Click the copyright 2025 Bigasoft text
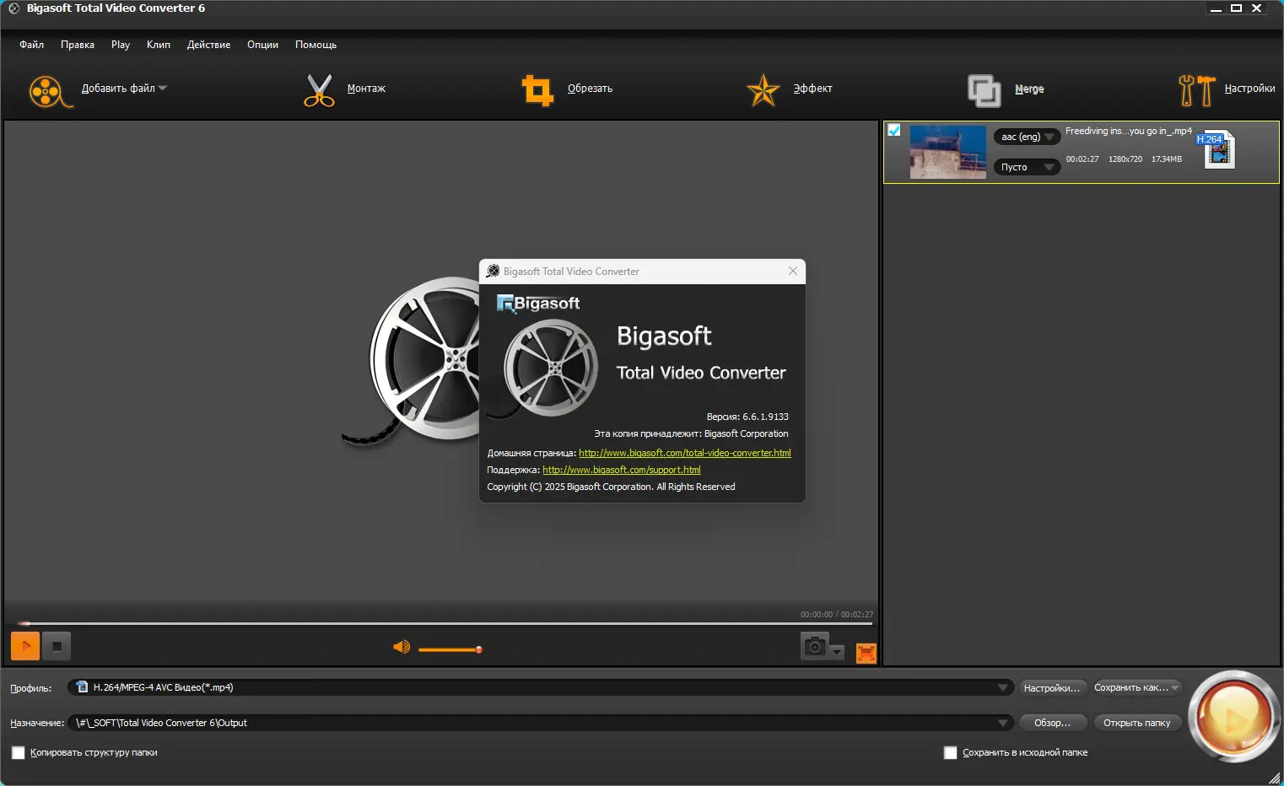The height and width of the screenshot is (786, 1284). click(611, 487)
